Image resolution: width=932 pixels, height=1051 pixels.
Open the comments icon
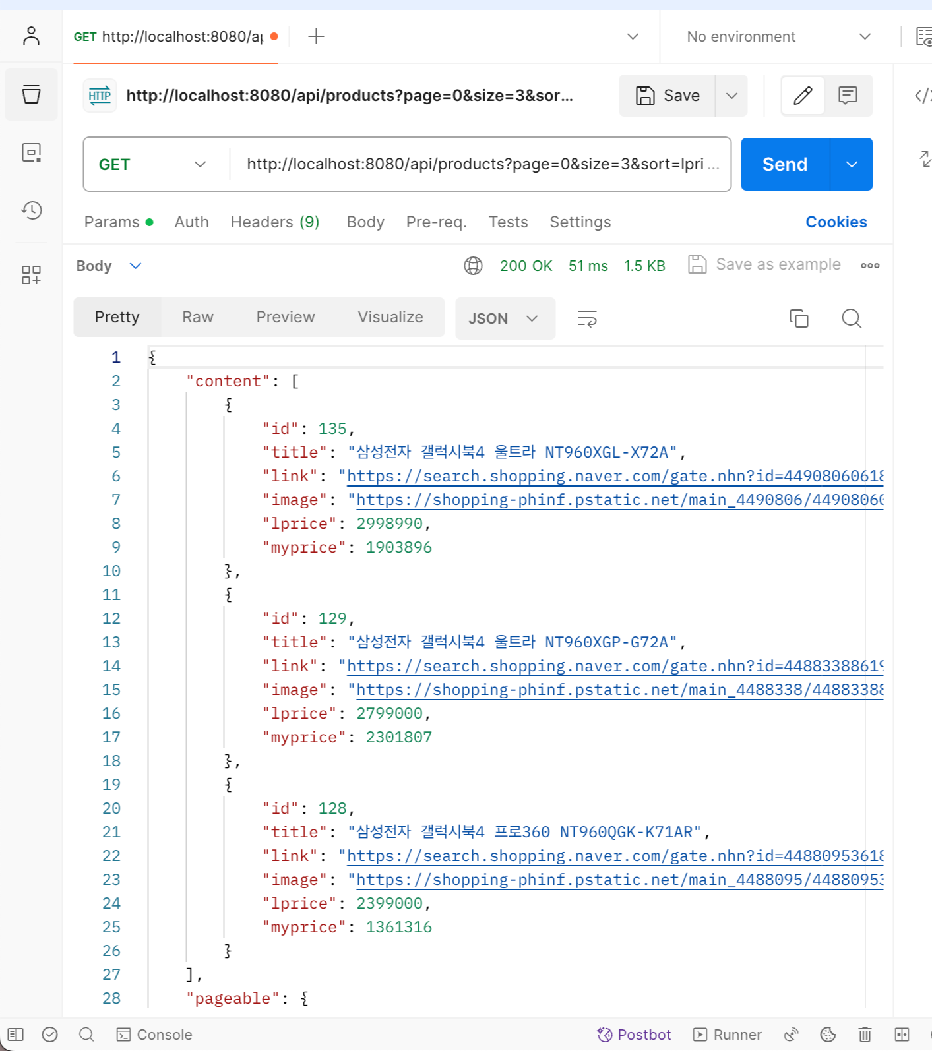848,96
